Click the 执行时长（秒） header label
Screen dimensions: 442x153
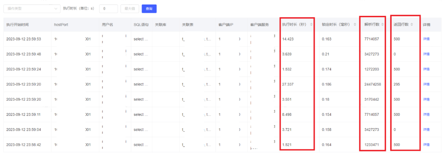[x=294, y=24]
